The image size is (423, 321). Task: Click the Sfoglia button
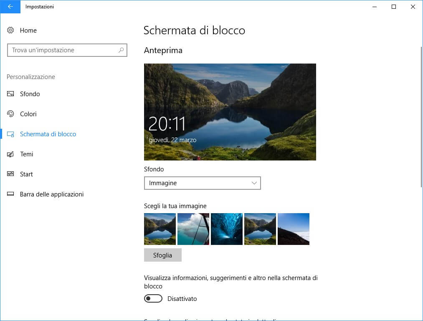tap(162, 255)
